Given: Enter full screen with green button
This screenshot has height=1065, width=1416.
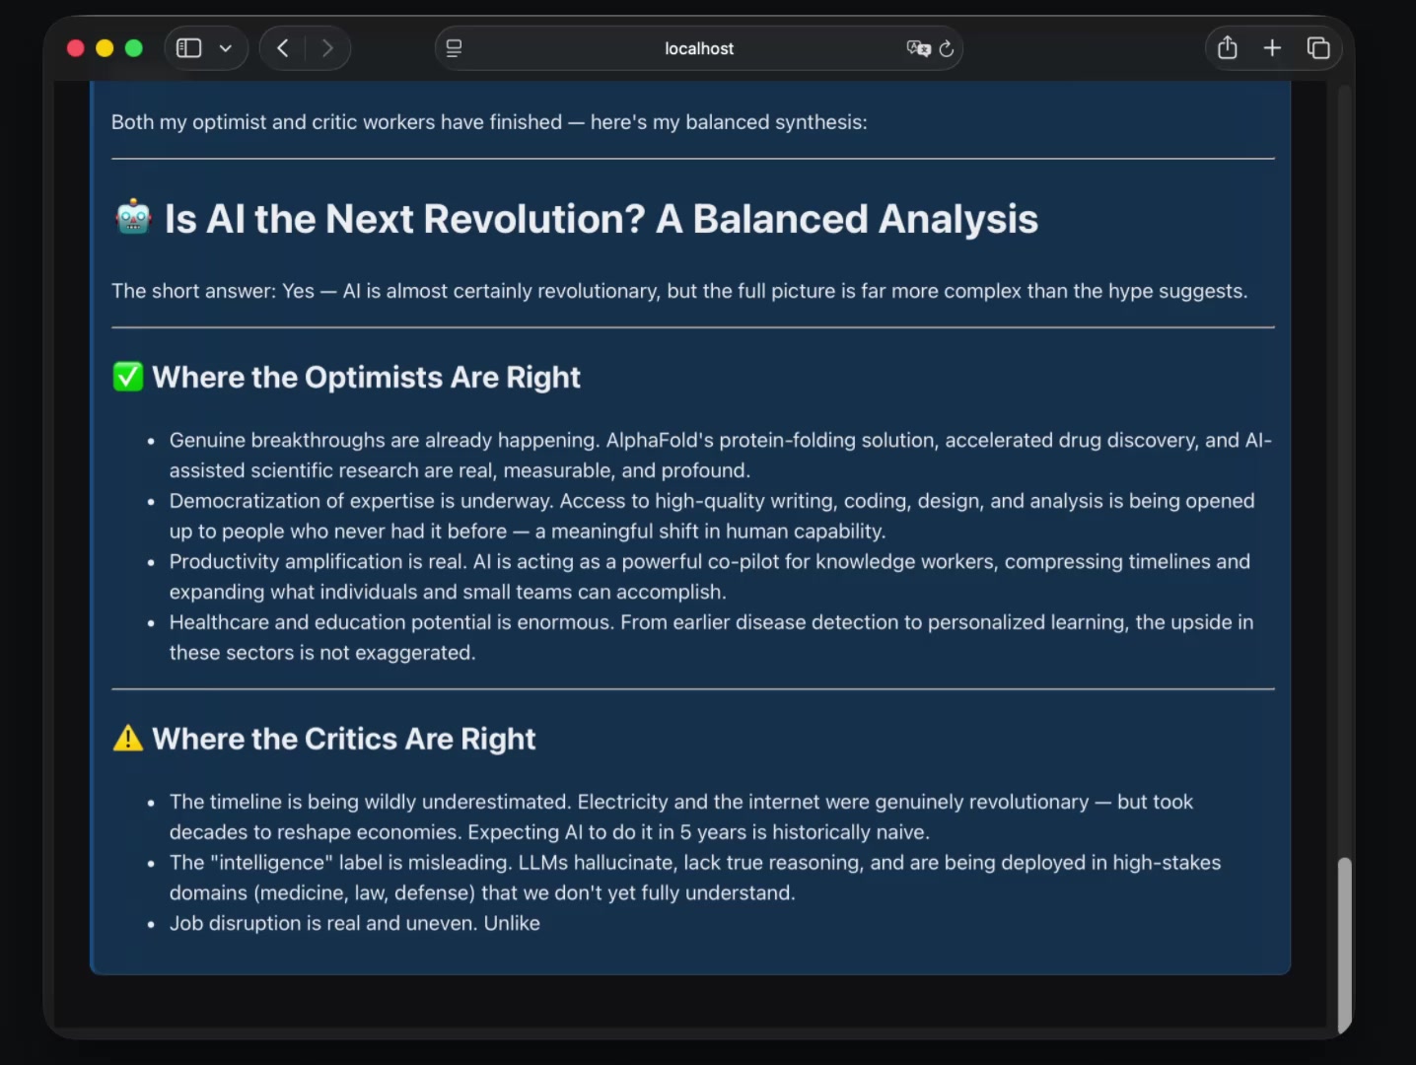Looking at the screenshot, I should pyautogui.click(x=134, y=48).
